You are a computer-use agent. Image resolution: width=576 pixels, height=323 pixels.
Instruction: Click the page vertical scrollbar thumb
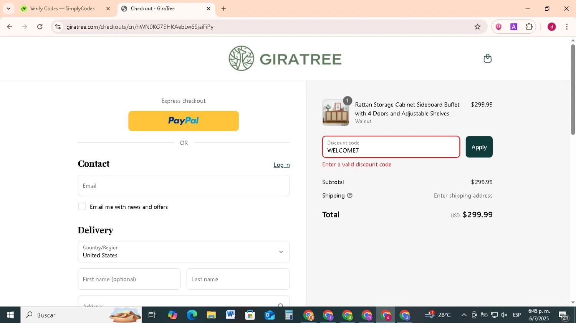[573, 89]
